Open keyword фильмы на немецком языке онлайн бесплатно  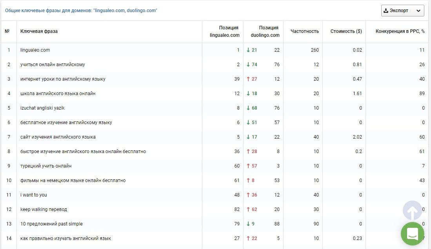[x=73, y=180]
